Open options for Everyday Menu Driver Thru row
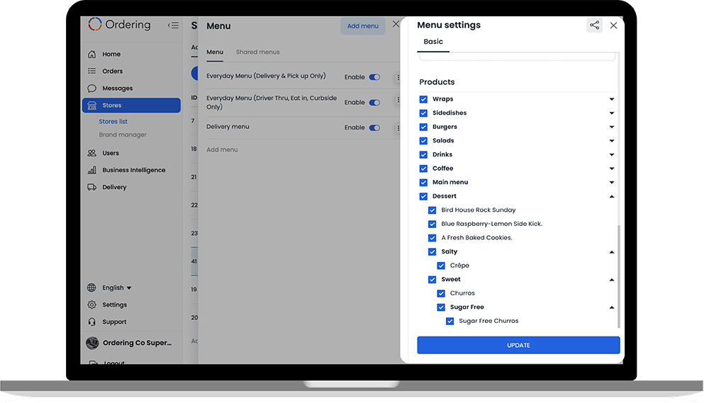This screenshot has height=403, width=709. click(398, 100)
